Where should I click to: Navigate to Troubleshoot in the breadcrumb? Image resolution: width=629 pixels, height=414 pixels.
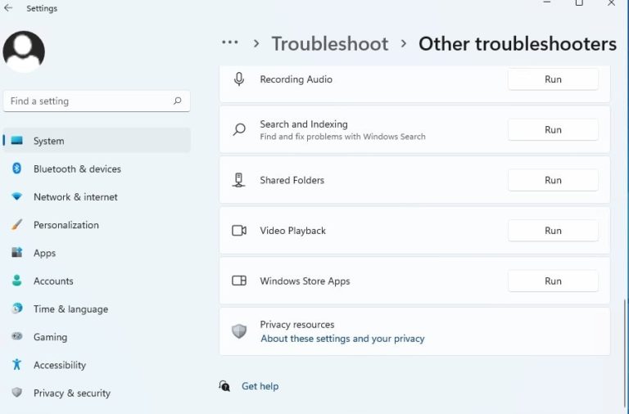pos(330,44)
